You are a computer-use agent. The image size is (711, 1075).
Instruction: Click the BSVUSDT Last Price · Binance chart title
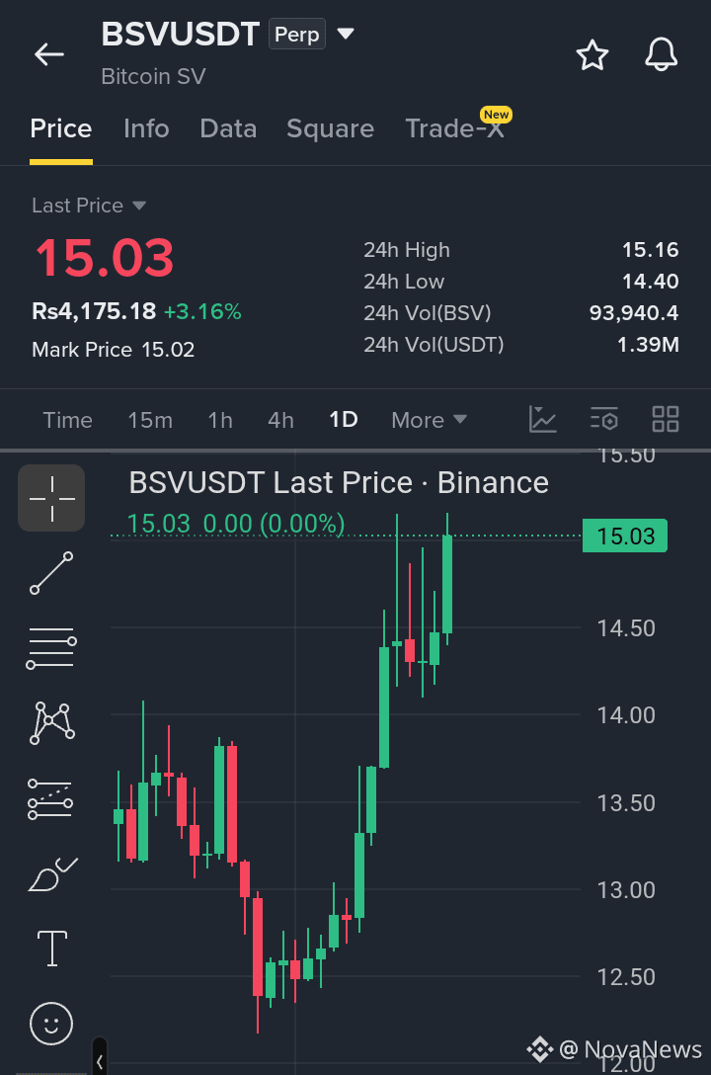pos(339,482)
